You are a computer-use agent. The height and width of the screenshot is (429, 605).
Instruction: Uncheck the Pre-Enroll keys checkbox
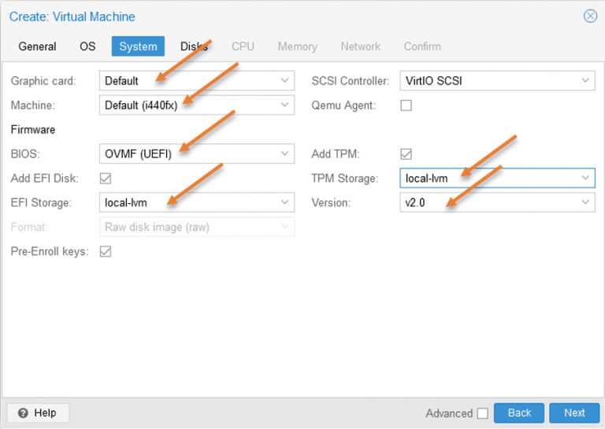tap(105, 252)
